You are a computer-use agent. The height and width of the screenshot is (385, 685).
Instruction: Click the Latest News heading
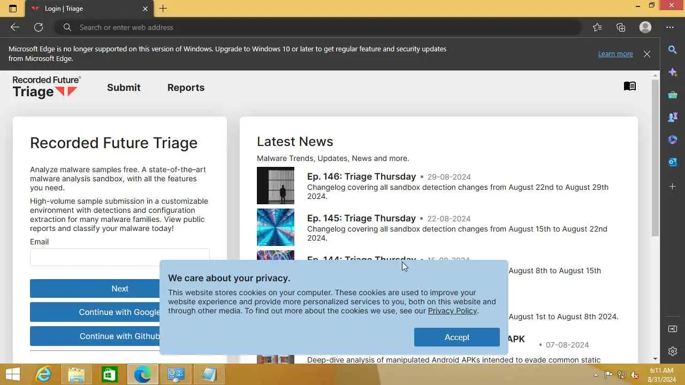(295, 142)
